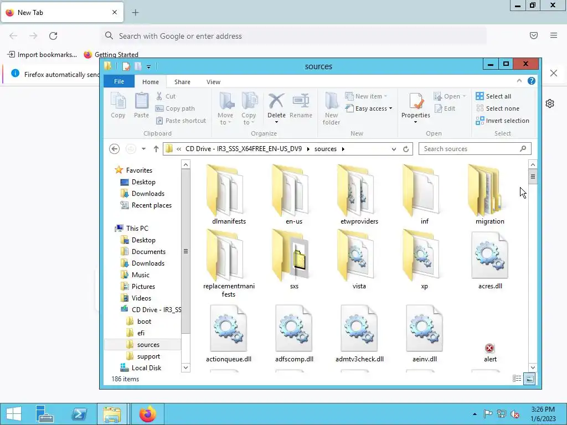The image size is (567, 425).
Task: Open the support folder in tree
Action: click(143, 356)
